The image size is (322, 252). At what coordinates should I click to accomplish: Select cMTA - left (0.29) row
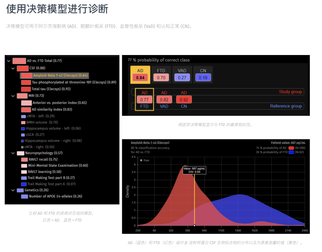tap(38, 116)
